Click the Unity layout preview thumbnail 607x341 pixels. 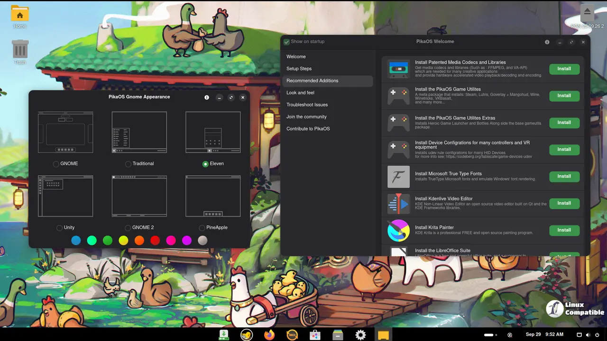[x=65, y=196]
